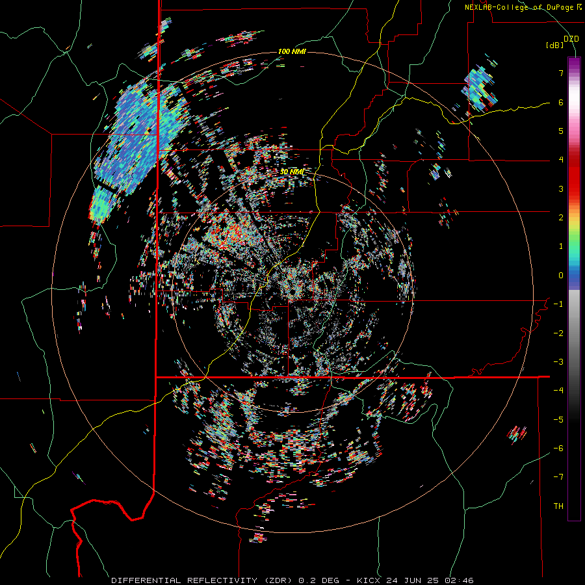Click the 3 value on the color scale

point(561,188)
